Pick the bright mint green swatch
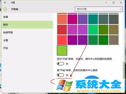126x94 pixels. (93, 30)
